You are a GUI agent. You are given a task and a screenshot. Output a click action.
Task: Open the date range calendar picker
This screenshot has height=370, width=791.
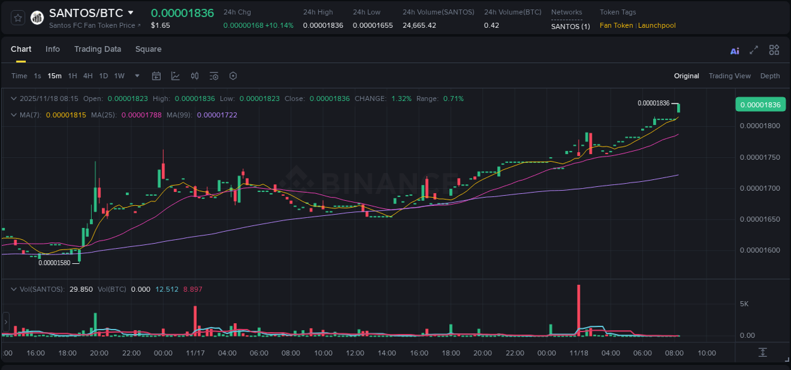click(x=156, y=76)
